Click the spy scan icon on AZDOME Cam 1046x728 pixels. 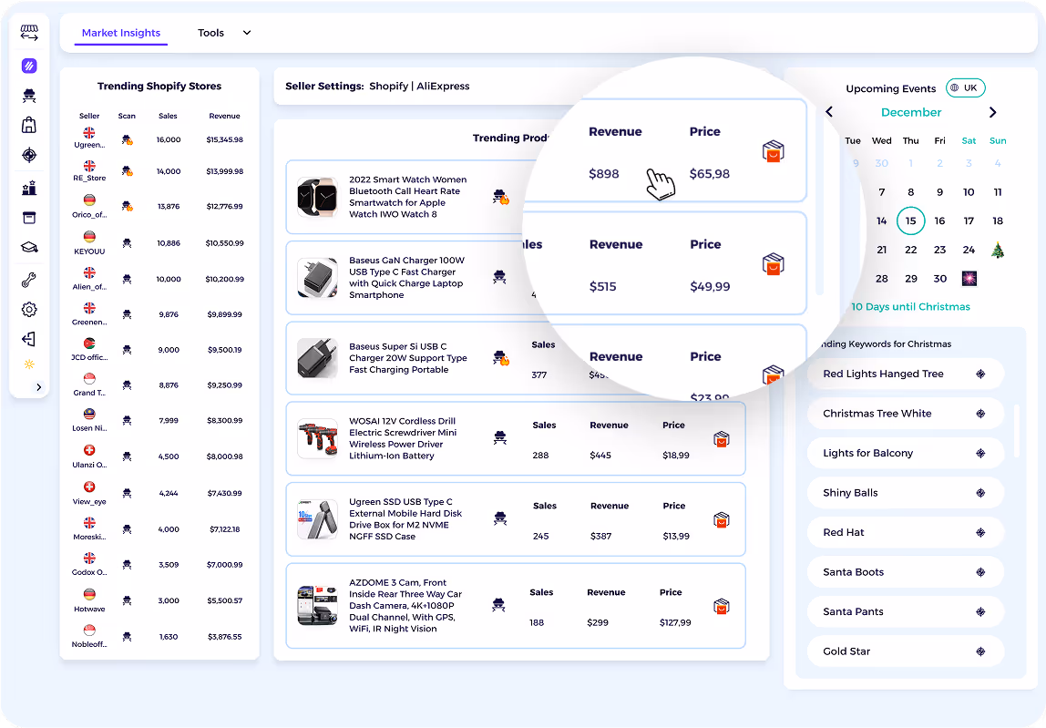(x=498, y=605)
